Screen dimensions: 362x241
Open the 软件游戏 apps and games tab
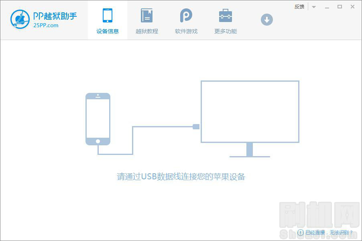[186, 20]
